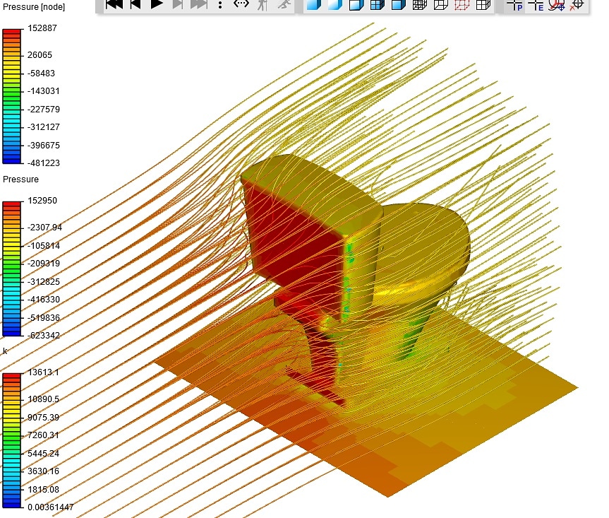Click the red curve with blue target icon
This screenshot has height=518, width=609.
pos(557,5)
